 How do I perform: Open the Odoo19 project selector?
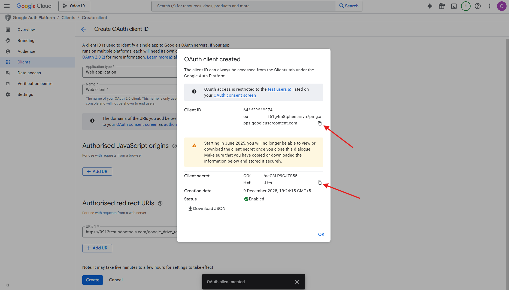[x=74, y=6]
